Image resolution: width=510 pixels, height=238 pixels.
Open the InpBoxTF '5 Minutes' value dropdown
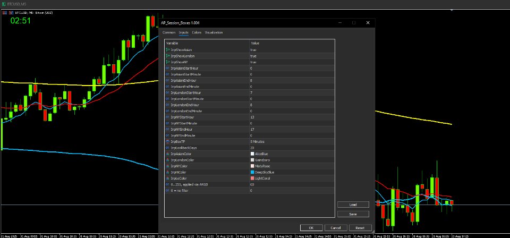258,142
